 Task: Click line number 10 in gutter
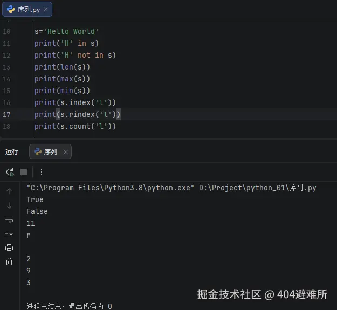click(x=6, y=32)
